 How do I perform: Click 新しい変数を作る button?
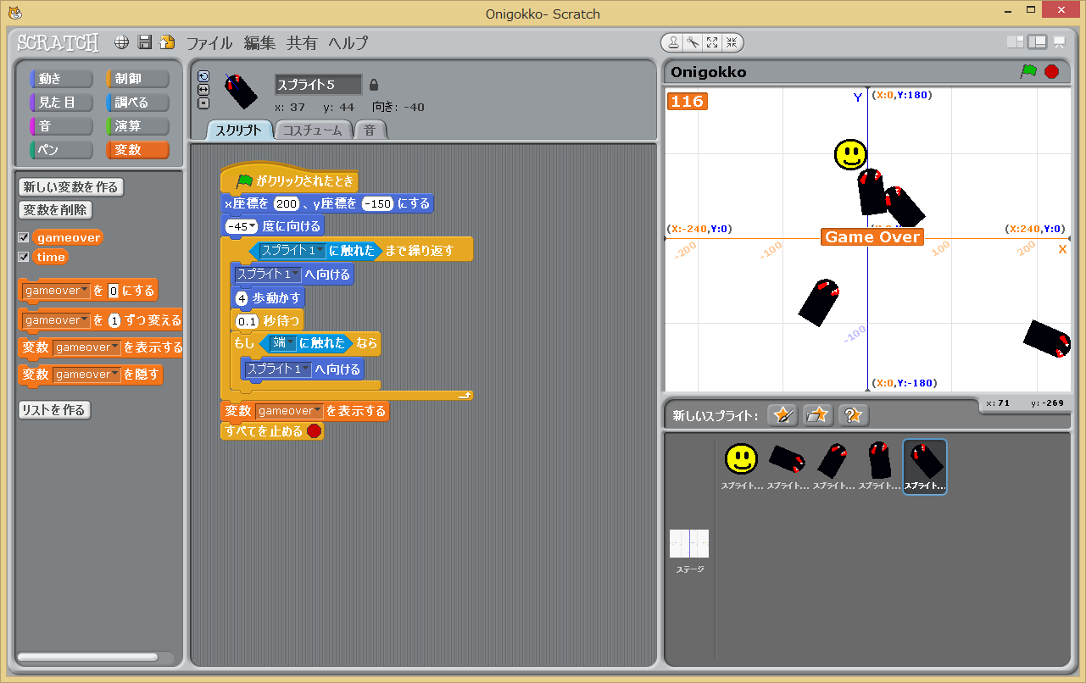tap(71, 186)
